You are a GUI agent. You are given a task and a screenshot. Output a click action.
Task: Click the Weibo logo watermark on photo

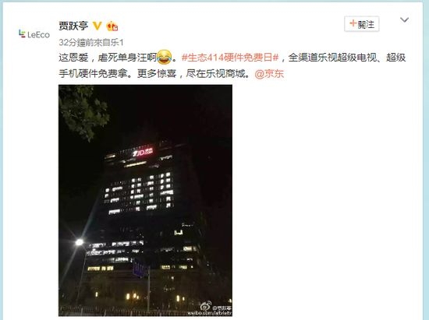pos(206,306)
